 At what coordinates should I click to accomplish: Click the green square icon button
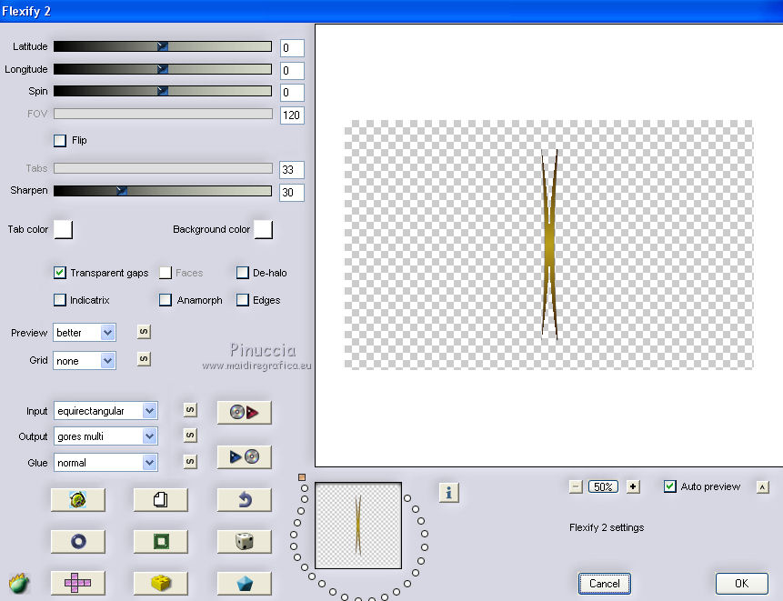coord(161,542)
